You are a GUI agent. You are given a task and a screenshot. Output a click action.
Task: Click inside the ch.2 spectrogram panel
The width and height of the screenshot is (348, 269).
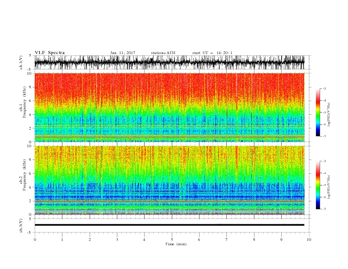coord(169,180)
